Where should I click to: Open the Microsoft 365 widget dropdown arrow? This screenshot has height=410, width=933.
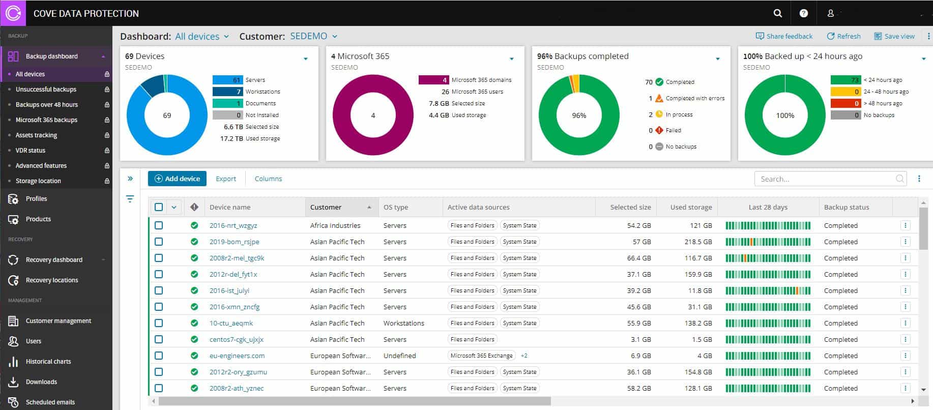(512, 59)
